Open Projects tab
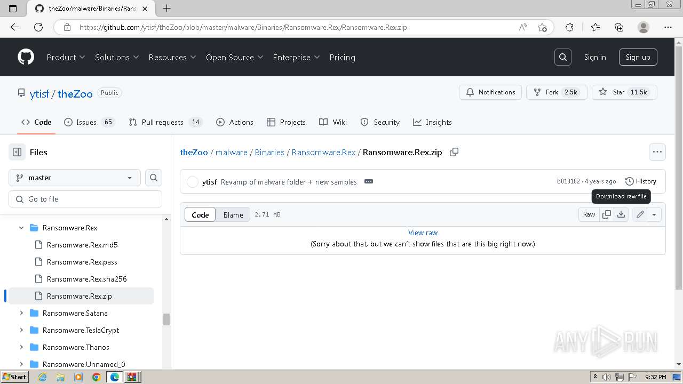Viewport: 683px width, 384px height. pyautogui.click(x=286, y=122)
